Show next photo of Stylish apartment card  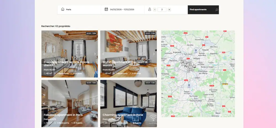[154, 54]
